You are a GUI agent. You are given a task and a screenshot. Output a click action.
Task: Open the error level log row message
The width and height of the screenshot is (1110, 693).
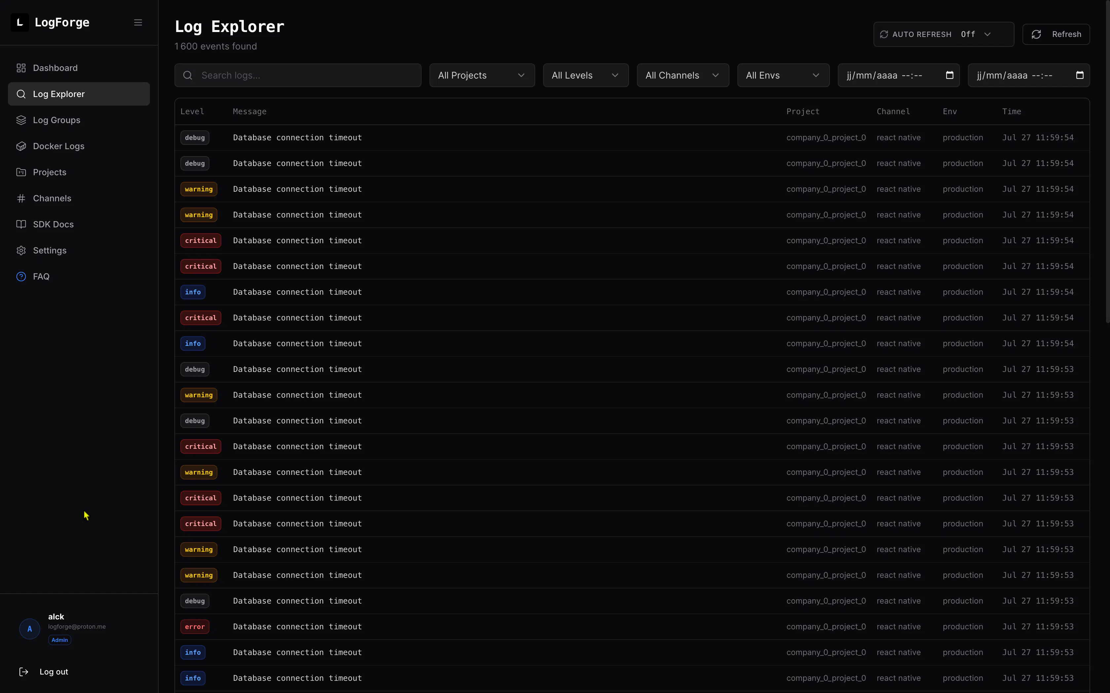pos(297,627)
